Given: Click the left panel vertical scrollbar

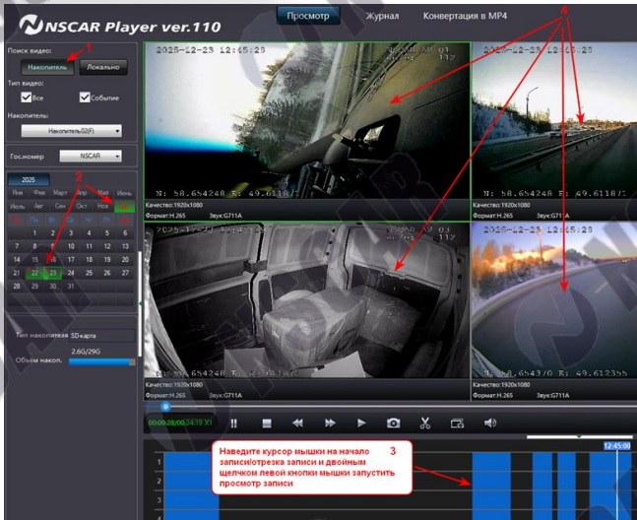Looking at the screenshot, I should 140,304.
